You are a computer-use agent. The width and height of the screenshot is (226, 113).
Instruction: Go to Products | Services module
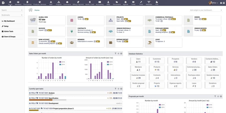[x=40, y=3]
